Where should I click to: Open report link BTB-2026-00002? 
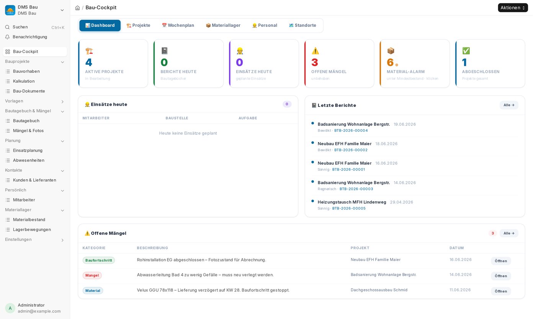pyautogui.click(x=351, y=150)
